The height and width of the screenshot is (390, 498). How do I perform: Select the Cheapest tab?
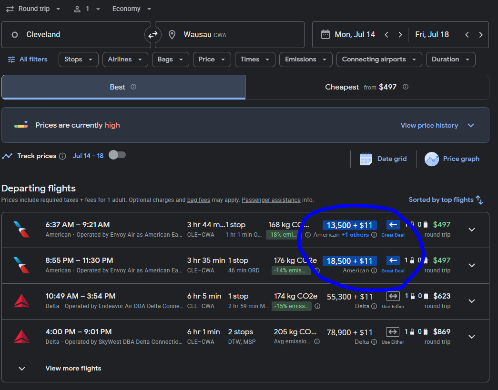(367, 87)
